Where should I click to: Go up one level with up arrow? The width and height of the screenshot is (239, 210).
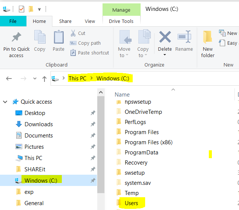[44, 79]
